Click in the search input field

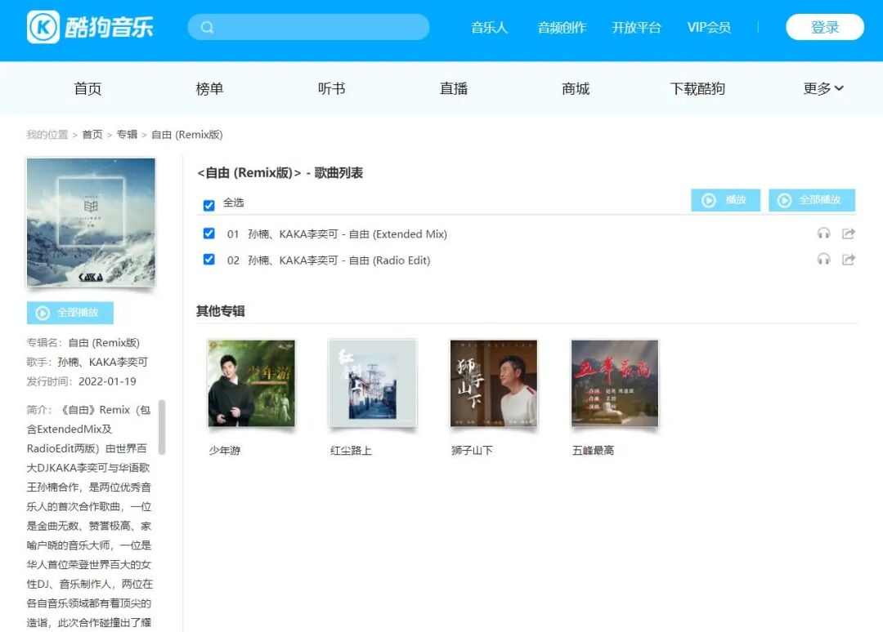point(308,27)
